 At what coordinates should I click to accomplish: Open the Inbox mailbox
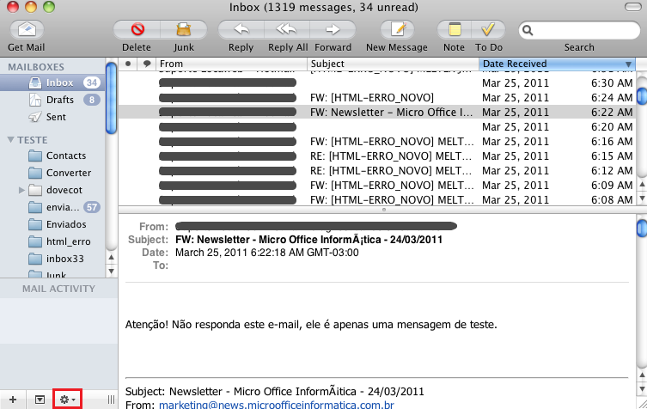point(52,82)
